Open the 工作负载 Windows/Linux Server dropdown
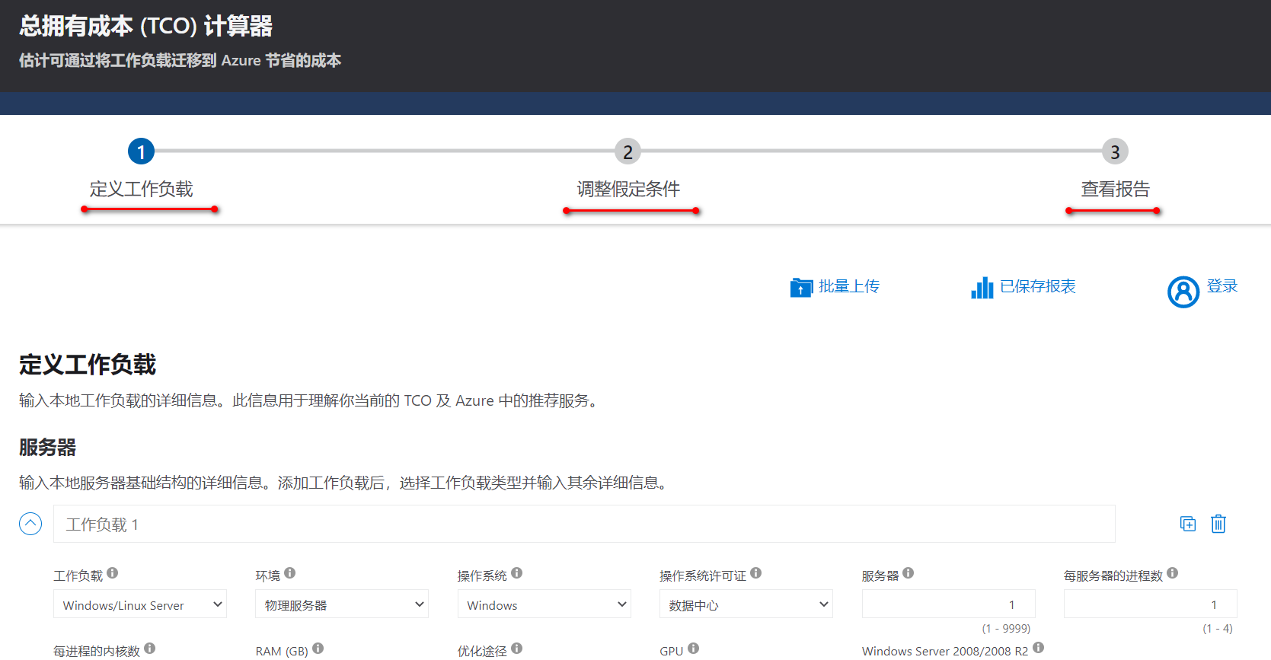1271x660 pixels. tap(140, 604)
